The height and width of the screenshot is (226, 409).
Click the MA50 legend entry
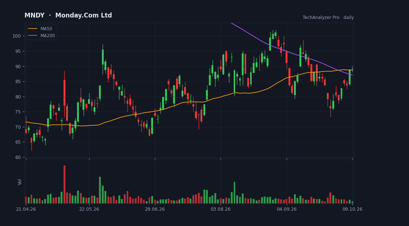42,29
